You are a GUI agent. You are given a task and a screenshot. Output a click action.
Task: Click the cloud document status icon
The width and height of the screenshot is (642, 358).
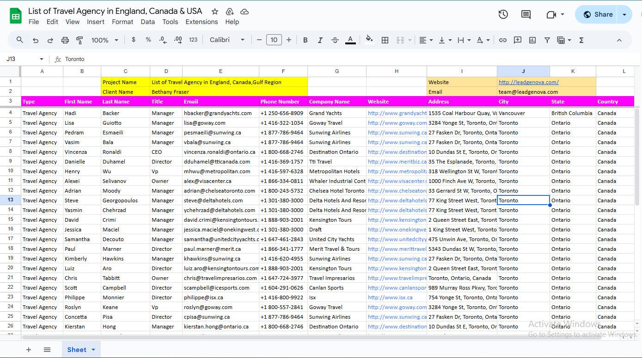click(x=245, y=12)
